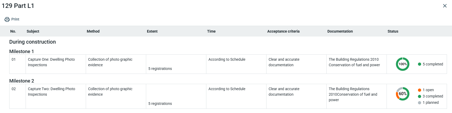This screenshot has width=452, height=113.
Task: Close the 129 Part L1 dialog
Action: (x=445, y=6)
